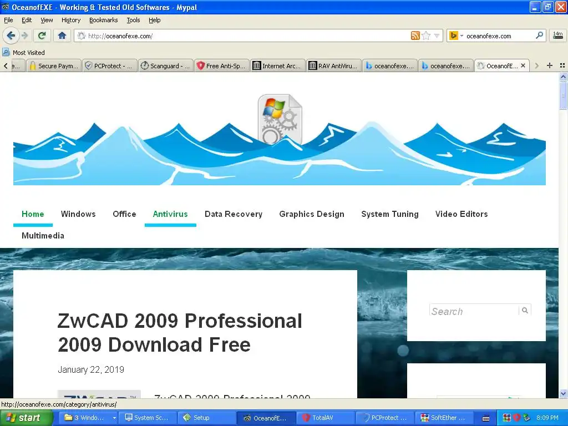The height and width of the screenshot is (426, 568).
Task: Switch to the Free Anti-Spyware tab
Action: point(222,66)
